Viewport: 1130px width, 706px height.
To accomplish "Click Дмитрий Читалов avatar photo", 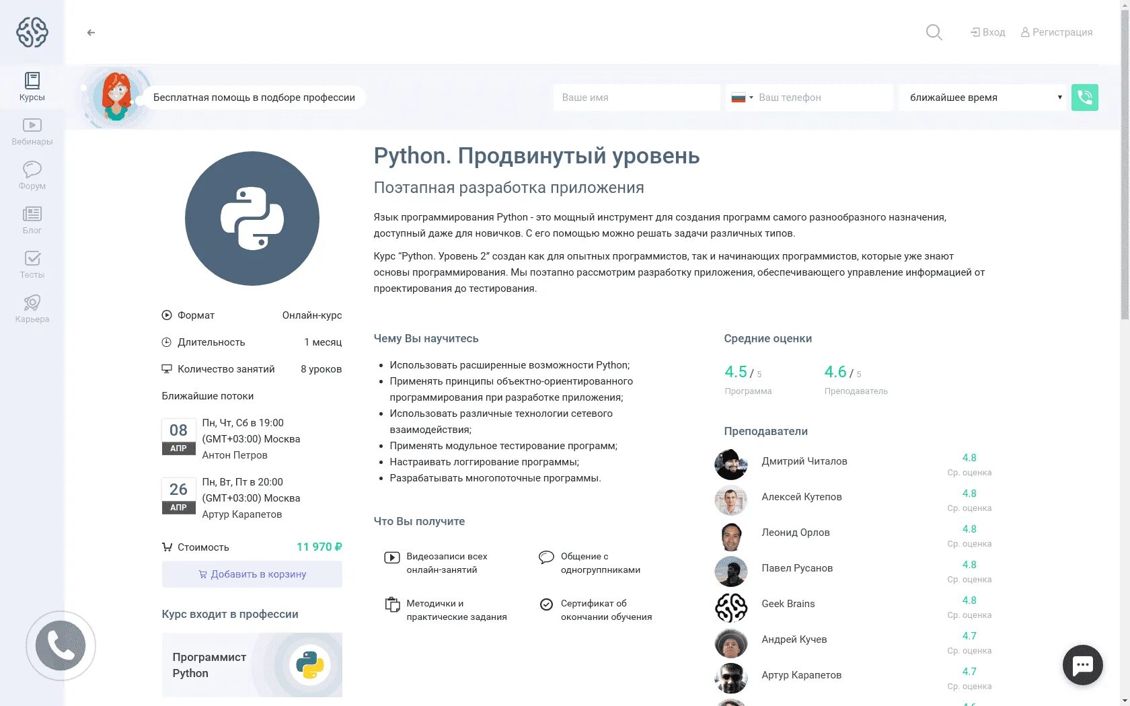I will tap(731, 464).
